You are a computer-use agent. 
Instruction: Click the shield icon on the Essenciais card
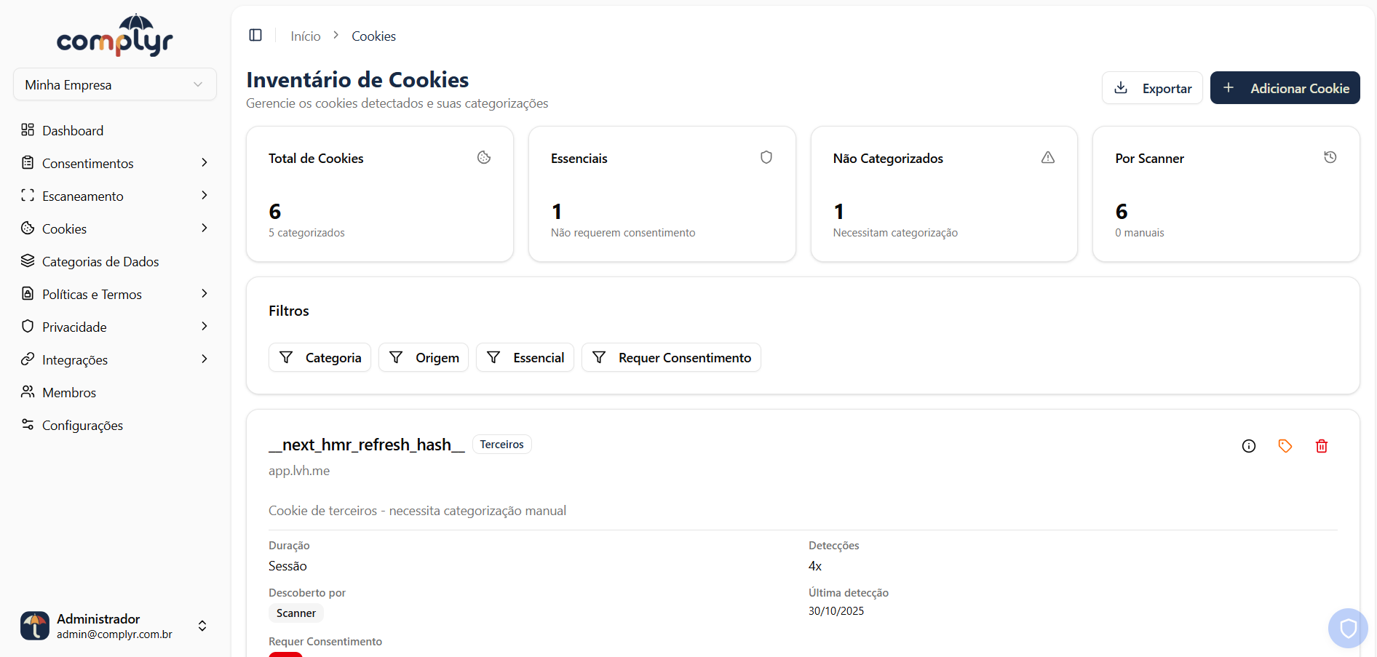(x=766, y=157)
